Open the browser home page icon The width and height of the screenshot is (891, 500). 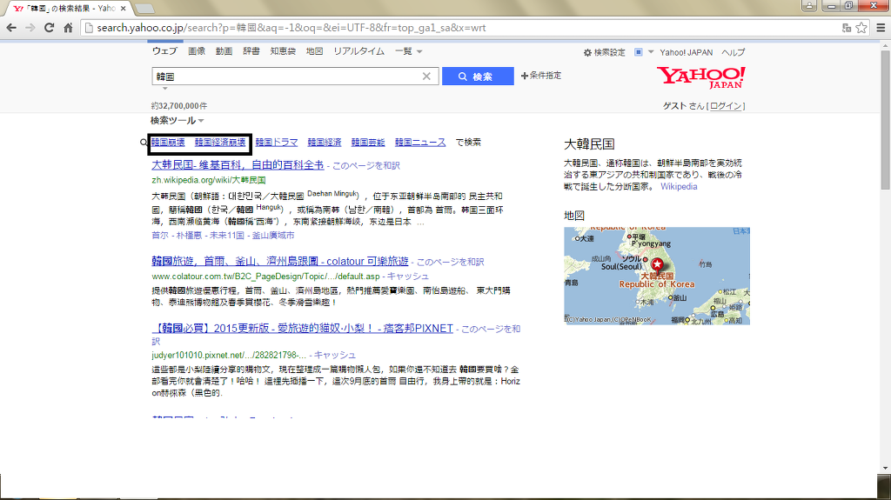click(68, 28)
